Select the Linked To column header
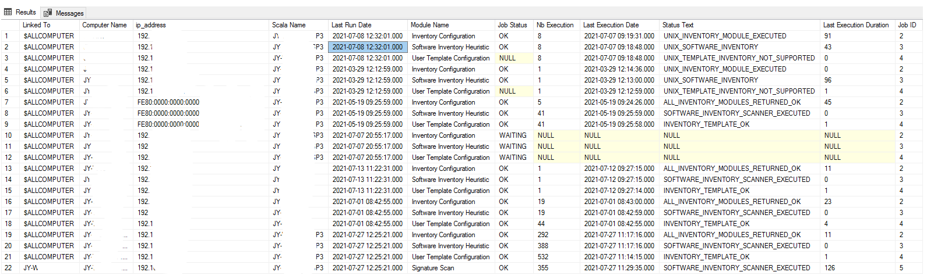The image size is (927, 279). click(36, 25)
